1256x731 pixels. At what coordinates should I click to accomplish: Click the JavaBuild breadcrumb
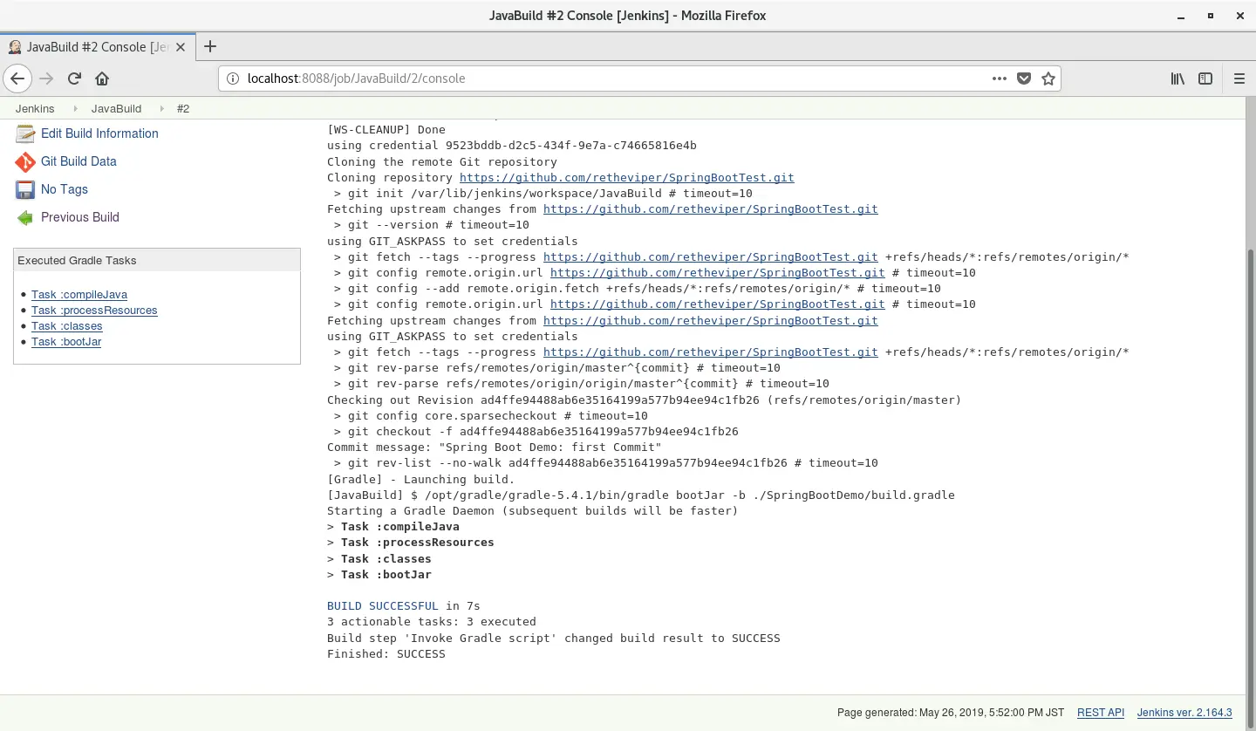(x=116, y=109)
